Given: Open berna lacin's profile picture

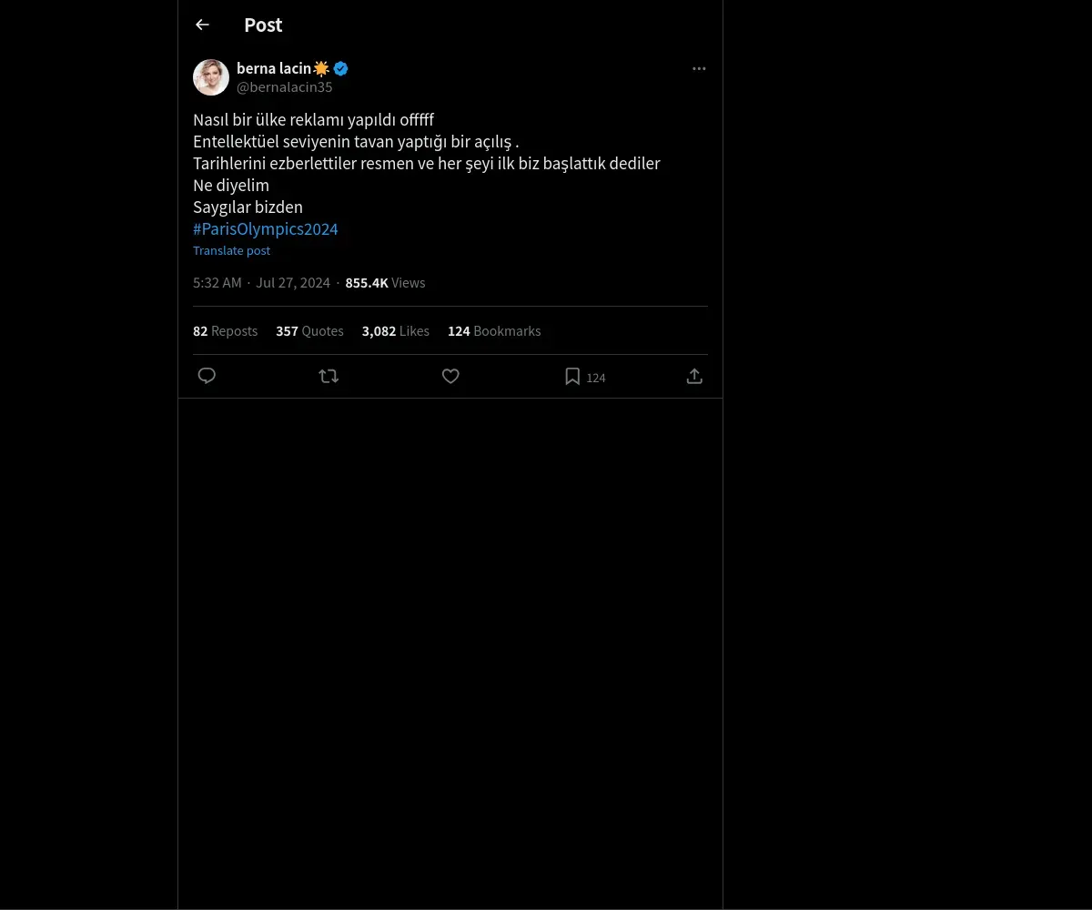Looking at the screenshot, I should (211, 77).
